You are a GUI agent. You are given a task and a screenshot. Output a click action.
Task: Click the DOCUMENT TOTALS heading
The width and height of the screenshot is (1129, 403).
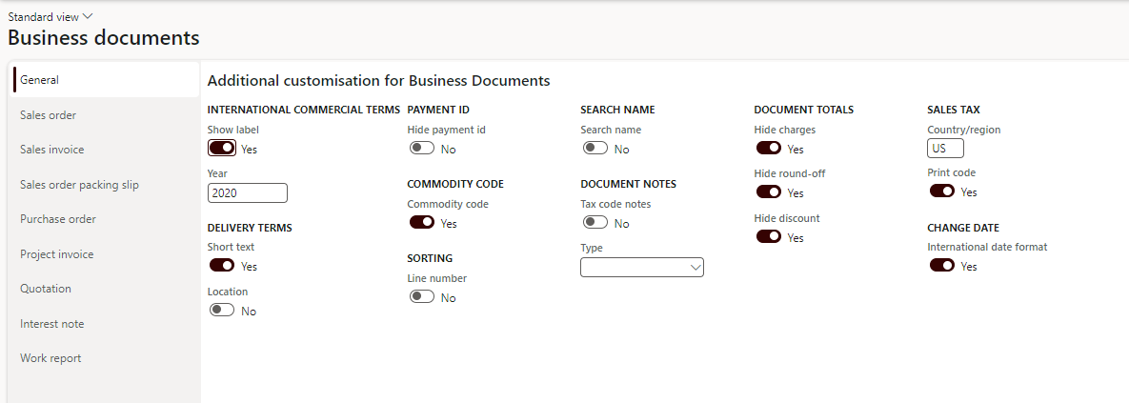click(x=803, y=111)
